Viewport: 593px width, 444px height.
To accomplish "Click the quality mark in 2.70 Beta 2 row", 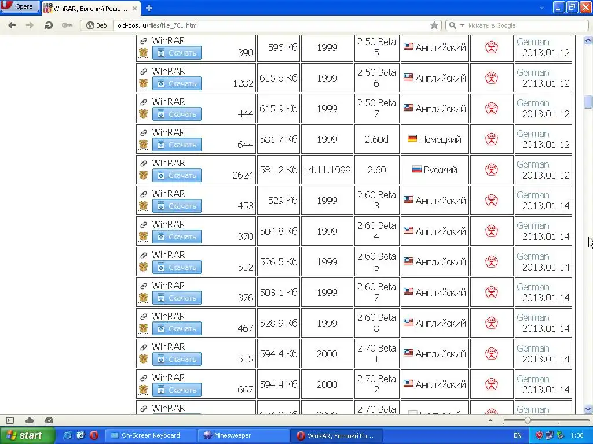I will coord(491,384).
